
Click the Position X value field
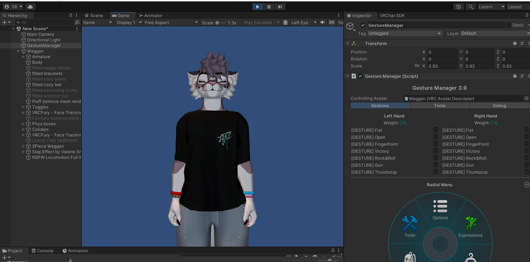(x=443, y=52)
